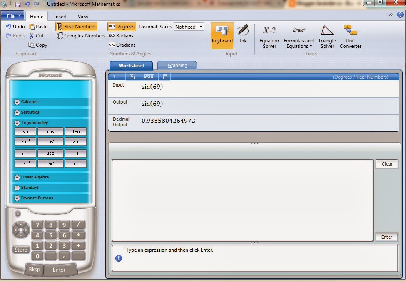This screenshot has height=282, width=406.
Task: Click the Redo arrow in title bar
Action: (x=37, y=4)
